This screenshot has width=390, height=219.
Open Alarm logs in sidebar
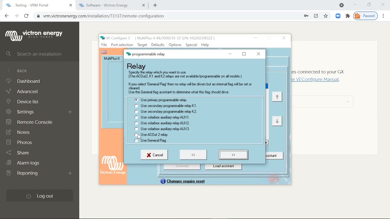click(28, 163)
